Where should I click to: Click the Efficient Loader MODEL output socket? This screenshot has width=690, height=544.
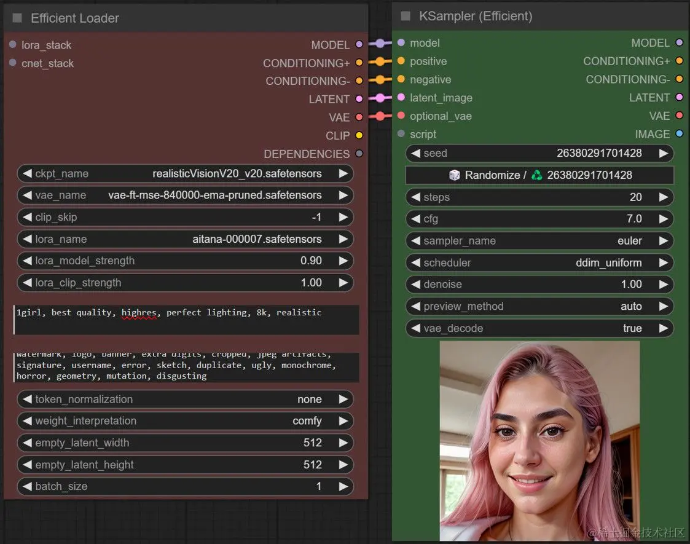point(359,44)
